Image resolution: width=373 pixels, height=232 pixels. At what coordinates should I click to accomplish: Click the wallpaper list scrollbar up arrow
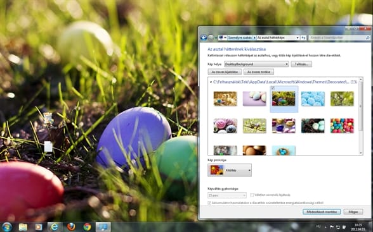(x=361, y=80)
